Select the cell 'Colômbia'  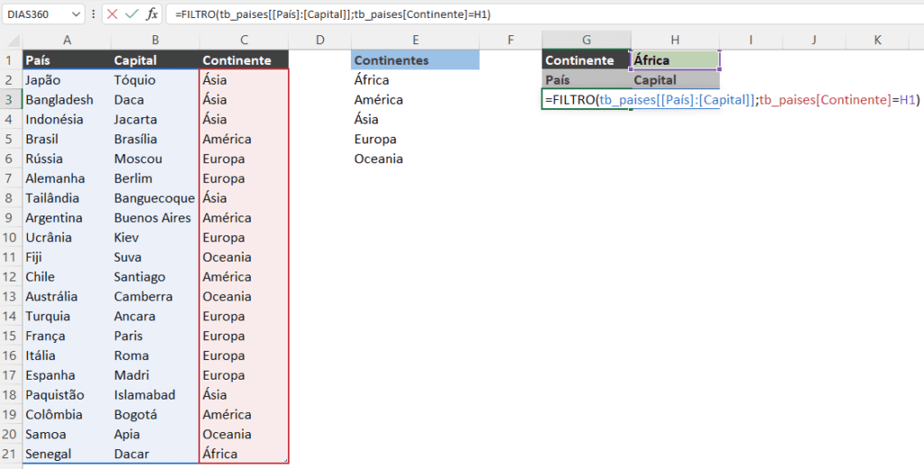(67, 414)
